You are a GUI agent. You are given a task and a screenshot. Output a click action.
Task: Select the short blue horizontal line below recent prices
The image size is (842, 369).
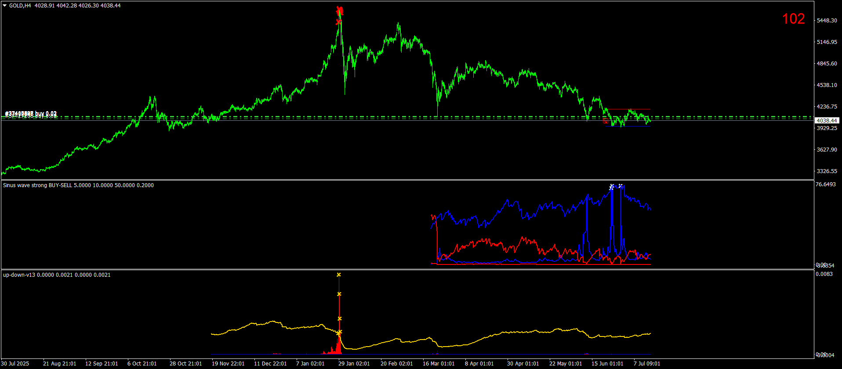pyautogui.click(x=628, y=126)
